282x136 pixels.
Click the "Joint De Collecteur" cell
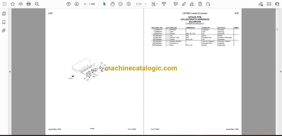[x=208, y=41]
